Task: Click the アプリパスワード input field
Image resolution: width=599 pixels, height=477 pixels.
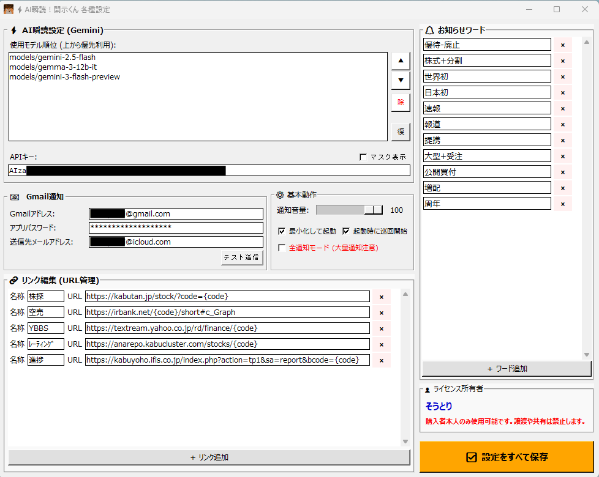Action: (x=176, y=227)
